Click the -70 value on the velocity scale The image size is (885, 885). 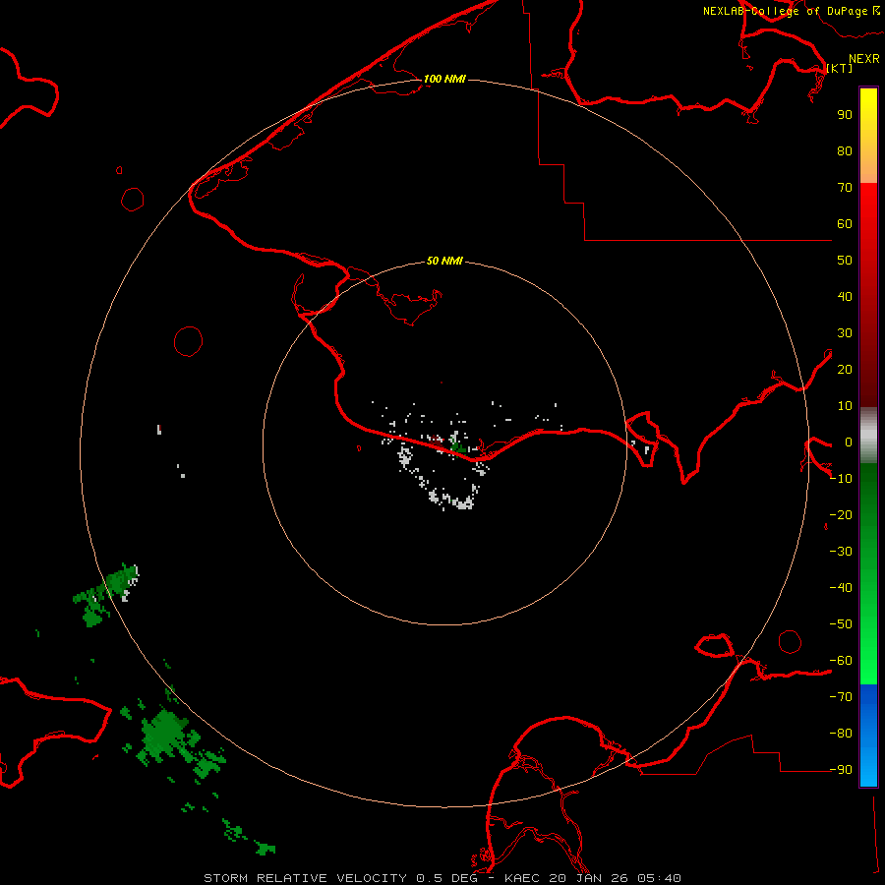click(x=841, y=697)
